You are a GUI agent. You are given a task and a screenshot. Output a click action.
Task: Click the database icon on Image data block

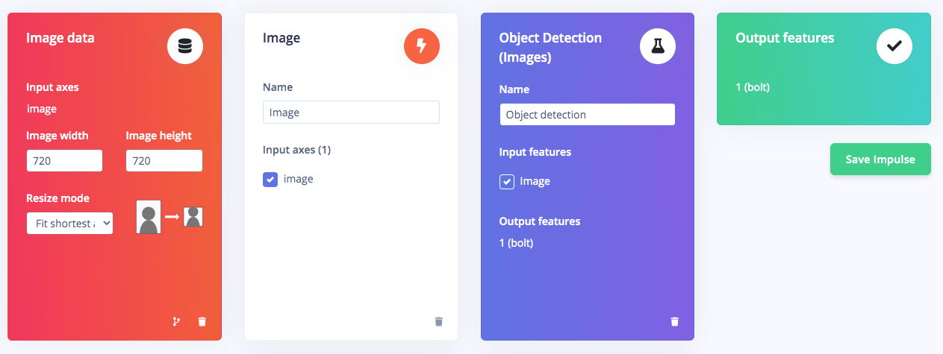click(184, 47)
